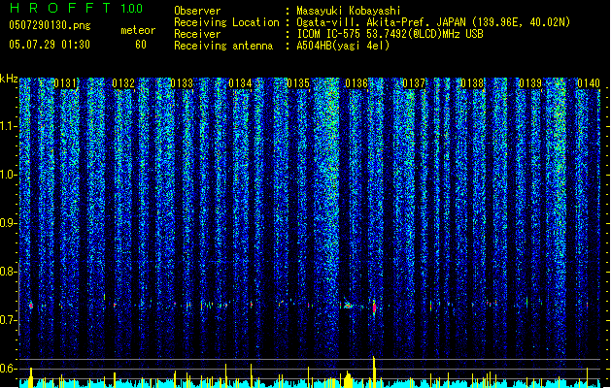611x388 pixels.
Task: Click the kHz axis unit label
Action: tap(9, 79)
